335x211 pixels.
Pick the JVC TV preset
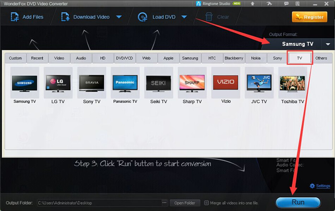(x=259, y=85)
